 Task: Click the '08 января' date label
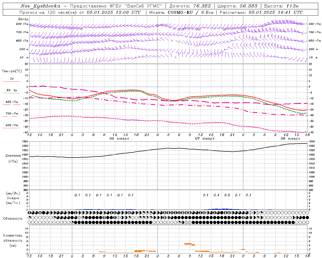290,139
